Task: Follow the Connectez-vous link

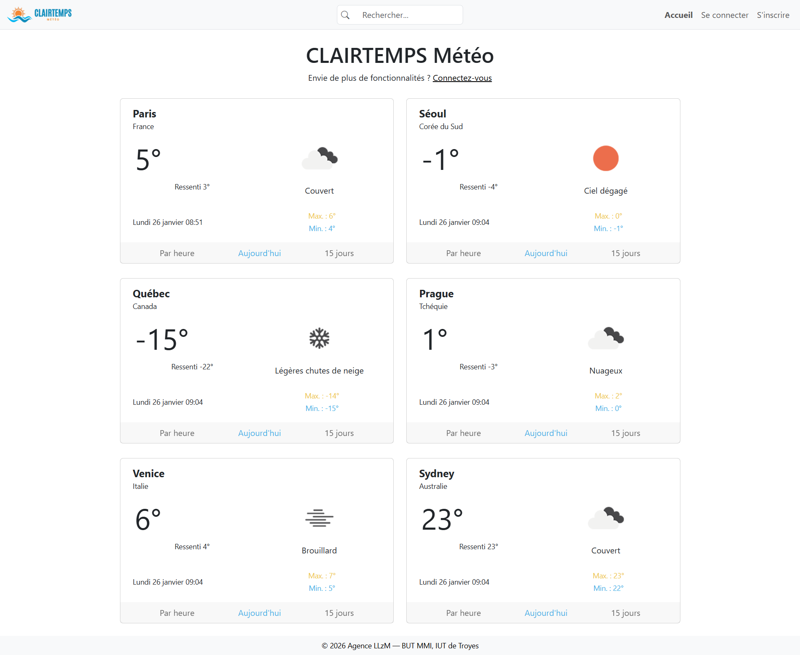Action: point(462,78)
